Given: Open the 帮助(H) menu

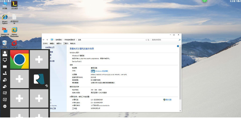Looking at the screenshot, I should pyautogui.click(x=73, y=44).
